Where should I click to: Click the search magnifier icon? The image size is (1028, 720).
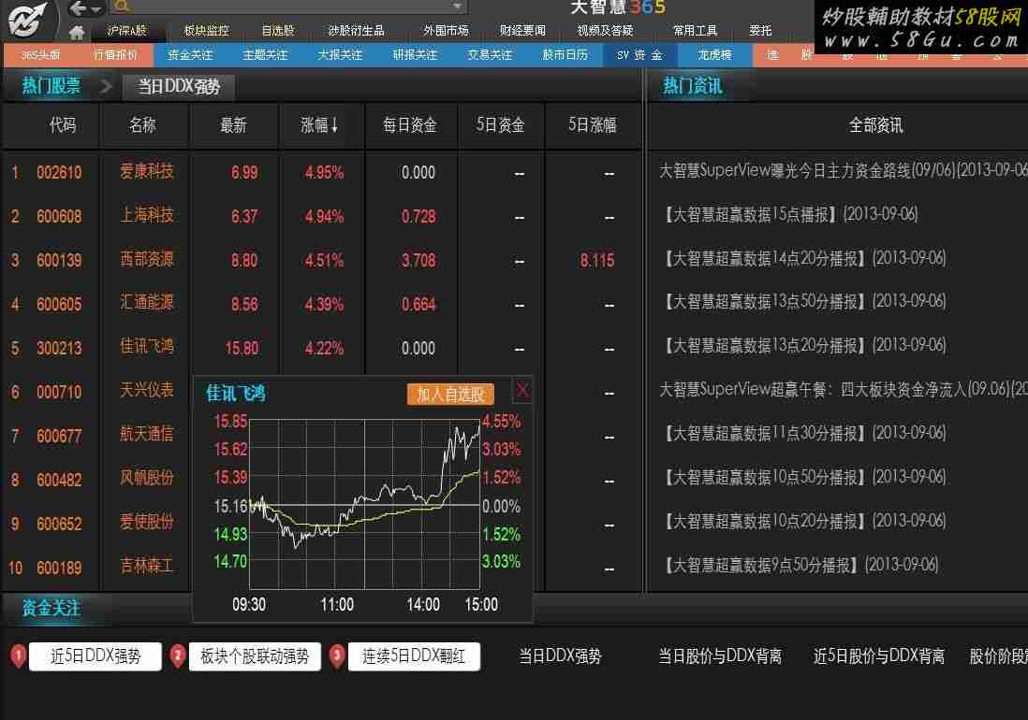(122, 7)
